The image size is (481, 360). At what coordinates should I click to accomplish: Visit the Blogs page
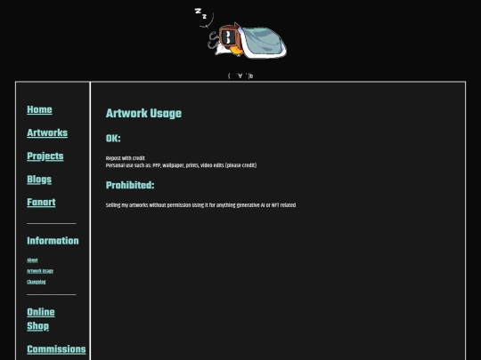pos(39,180)
